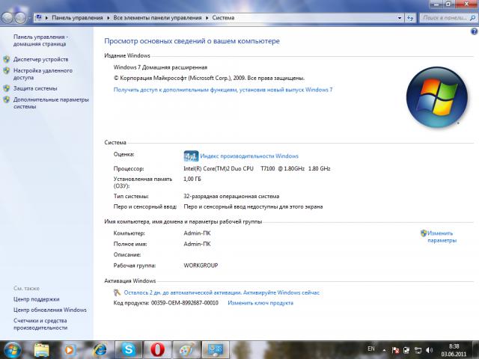Viewport: 479px width, 359px height.
Task: Open the Windows Start menu orb
Action: pos(13,349)
